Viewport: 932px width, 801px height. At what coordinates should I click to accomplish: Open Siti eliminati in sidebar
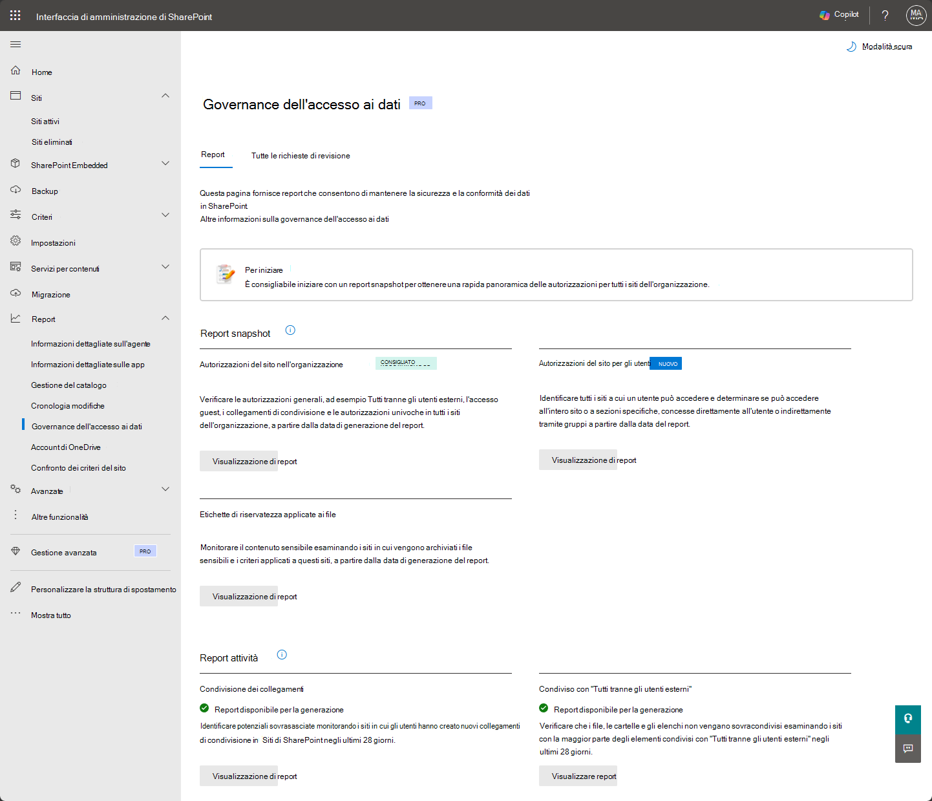point(52,142)
